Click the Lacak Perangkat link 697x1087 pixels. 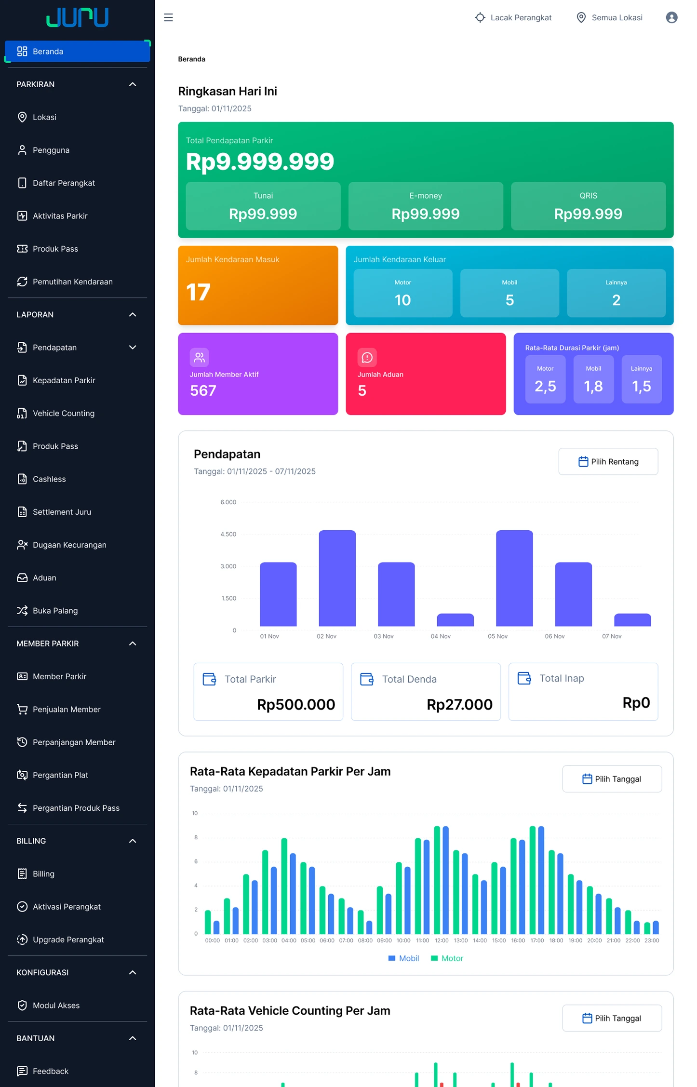513,18
